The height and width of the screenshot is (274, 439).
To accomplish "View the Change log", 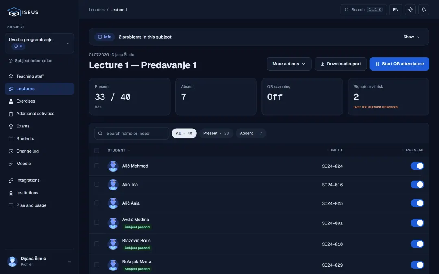I will coord(39,151).
